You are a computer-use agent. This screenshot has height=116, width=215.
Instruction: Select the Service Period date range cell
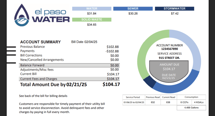133,103
